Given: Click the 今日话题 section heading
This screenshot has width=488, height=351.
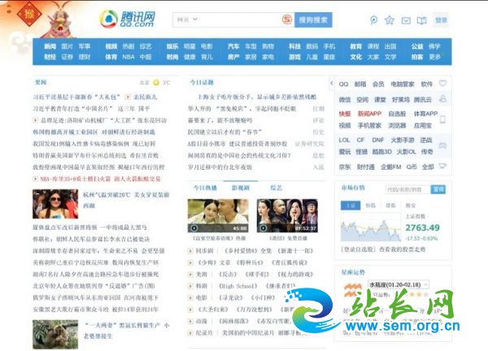Looking at the screenshot, I should pos(202,82).
